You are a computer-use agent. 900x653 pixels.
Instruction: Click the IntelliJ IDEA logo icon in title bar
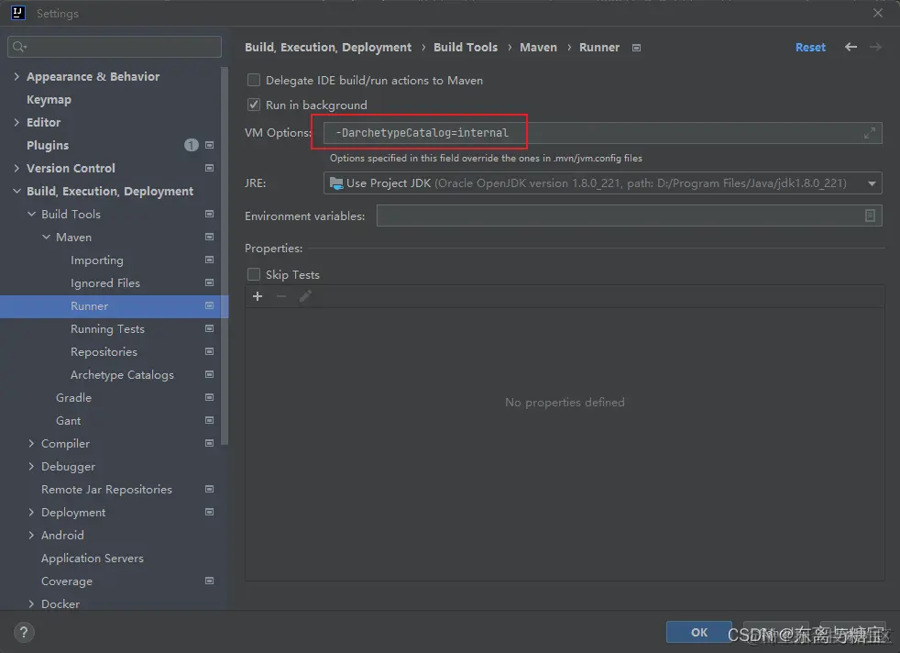point(17,13)
